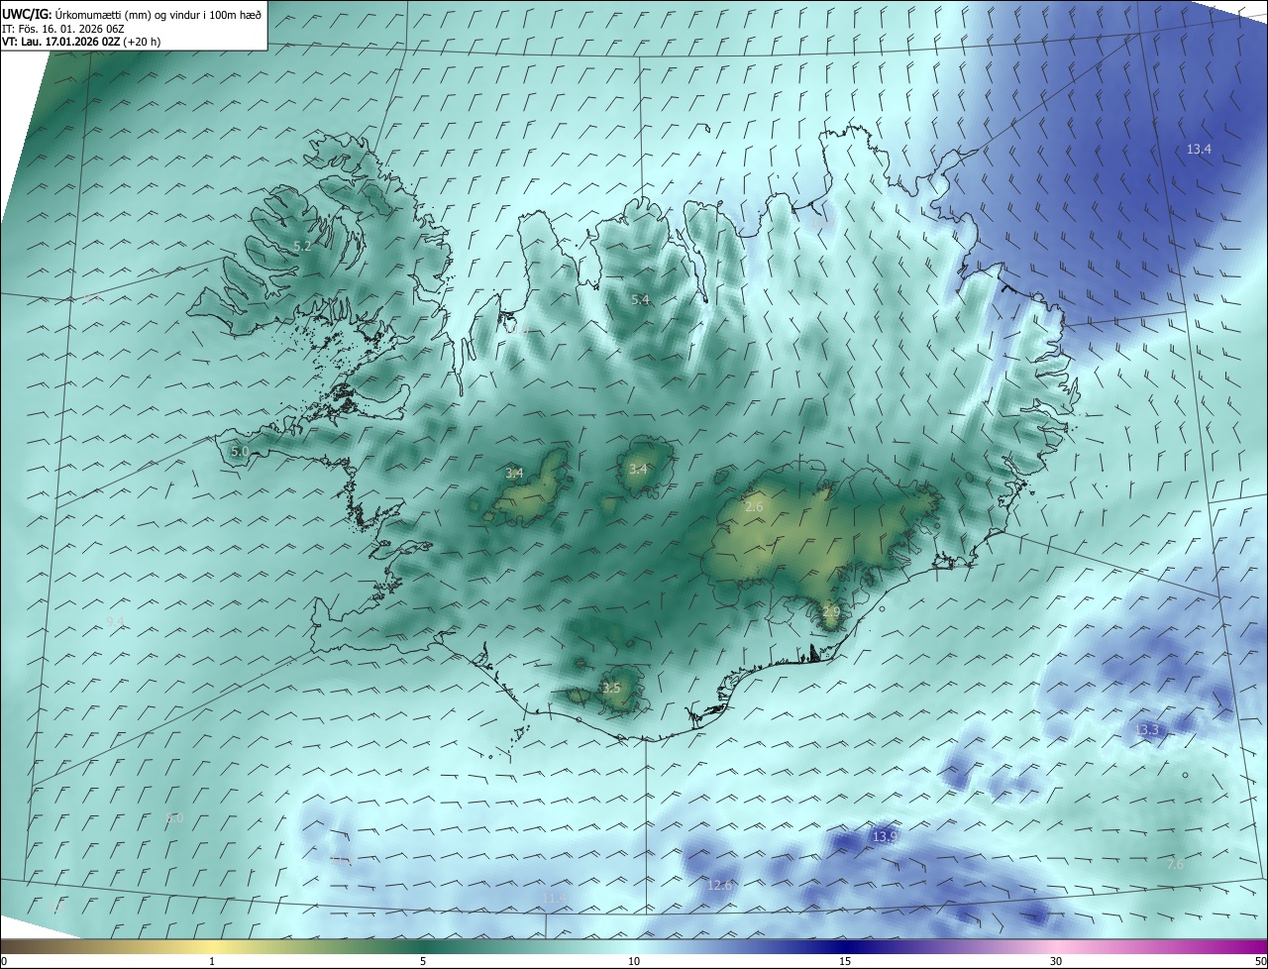Screen dimensions: 1268x969
Task: Click the 8.0 value label
Action: [175, 818]
